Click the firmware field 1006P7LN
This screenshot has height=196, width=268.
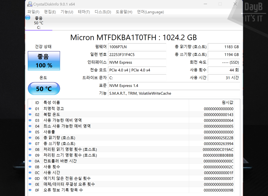click(x=137, y=47)
